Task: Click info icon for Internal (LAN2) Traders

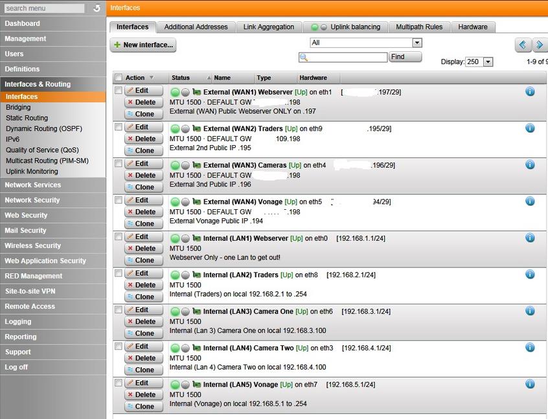Action: tap(530, 275)
